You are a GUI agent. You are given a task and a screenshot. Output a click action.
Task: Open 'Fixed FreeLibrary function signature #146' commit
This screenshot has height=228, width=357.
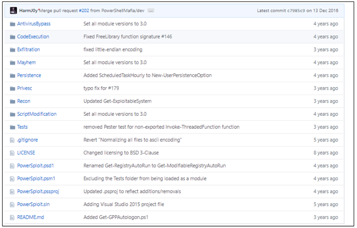(128, 37)
